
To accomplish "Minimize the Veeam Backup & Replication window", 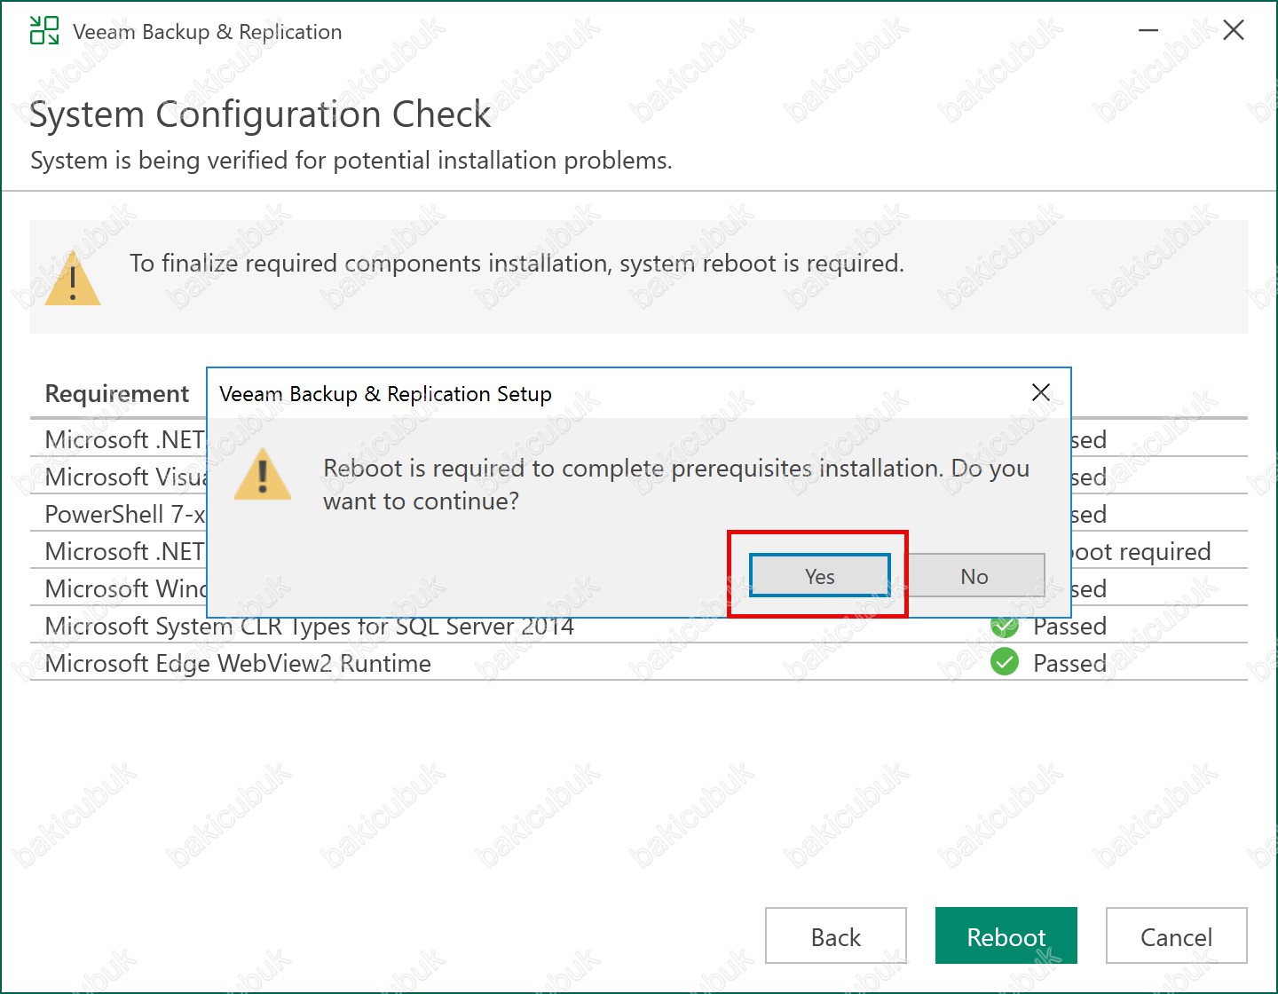I will 1148,31.
